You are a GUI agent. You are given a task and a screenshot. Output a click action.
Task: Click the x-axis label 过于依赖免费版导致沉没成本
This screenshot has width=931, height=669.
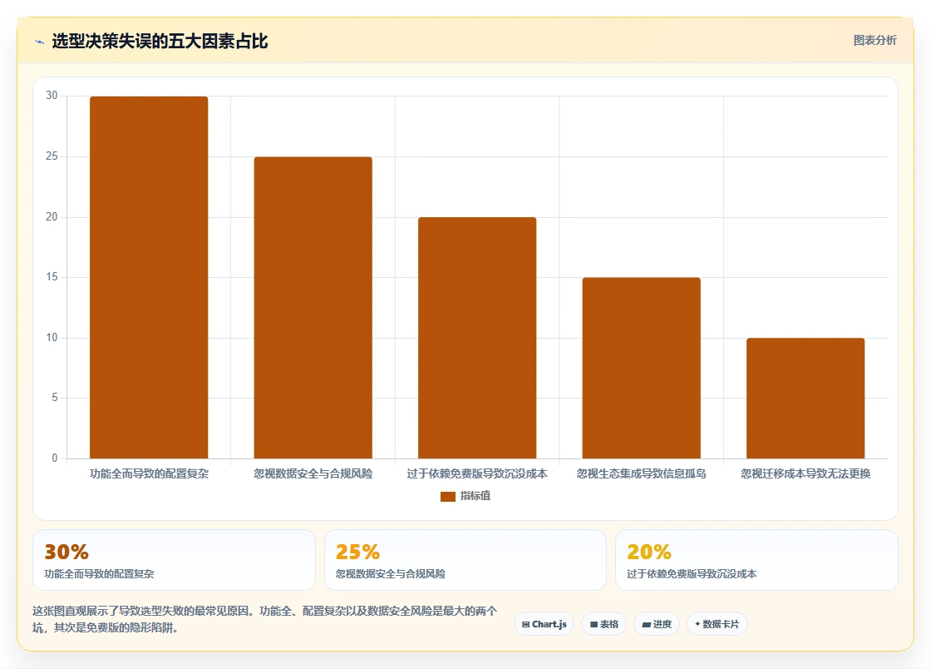(x=477, y=473)
